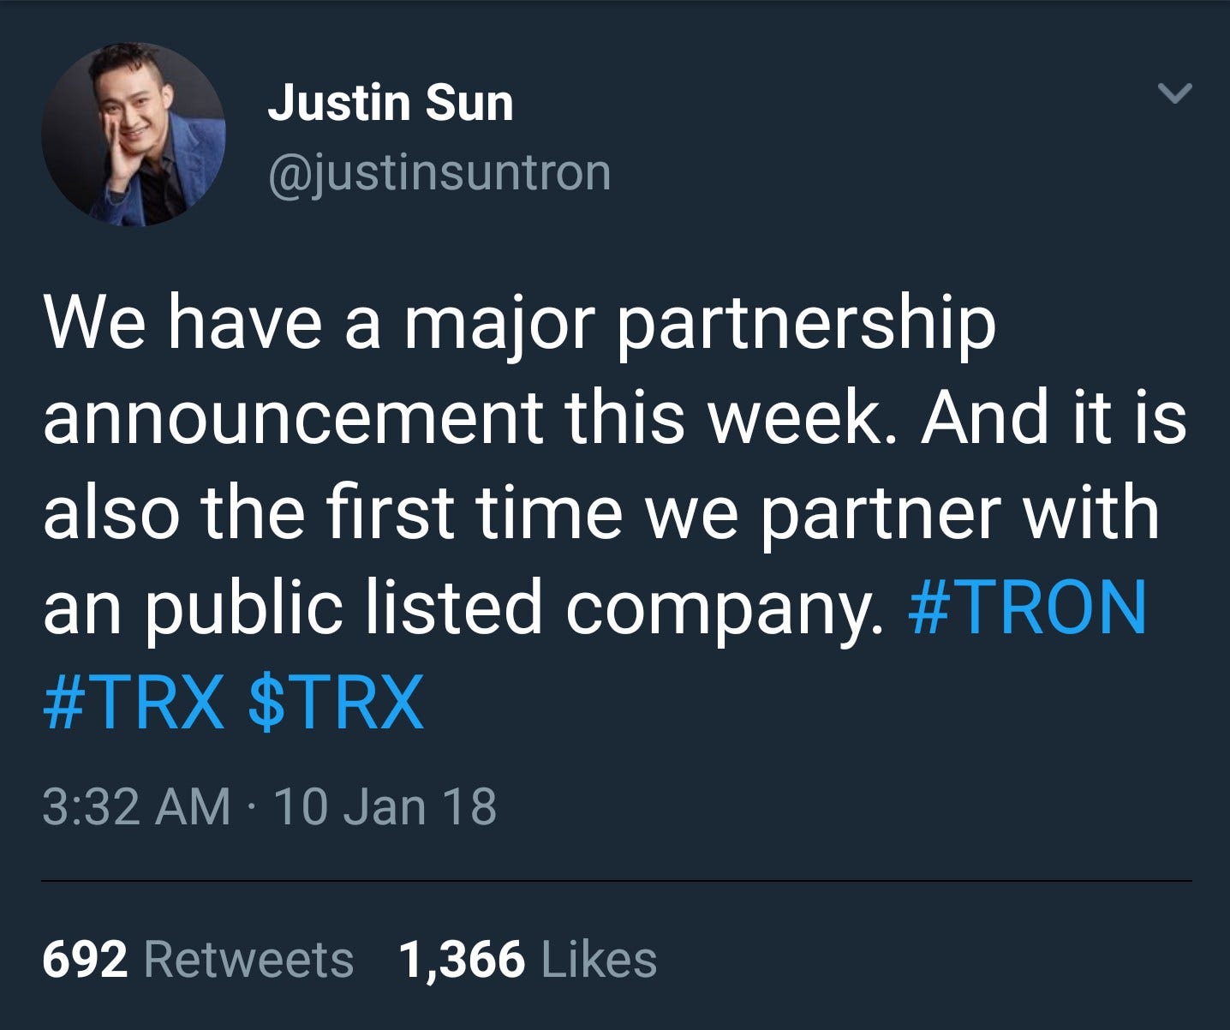The width and height of the screenshot is (1230, 1030).
Task: Click the $TRX cashtag
Action: coord(335,702)
